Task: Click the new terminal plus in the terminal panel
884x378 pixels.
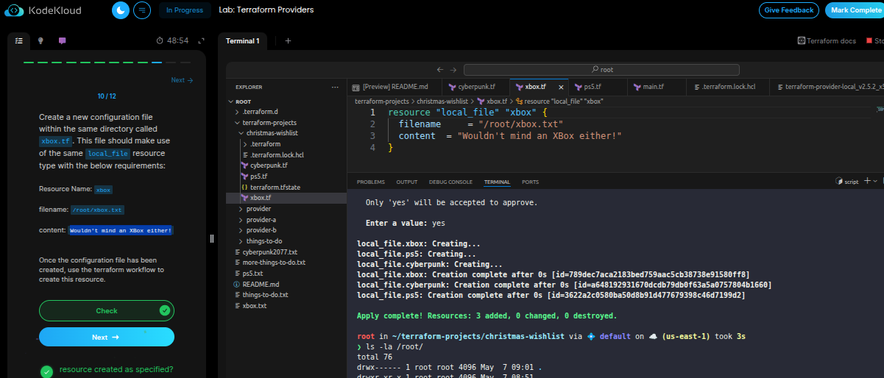Action: 866,181
